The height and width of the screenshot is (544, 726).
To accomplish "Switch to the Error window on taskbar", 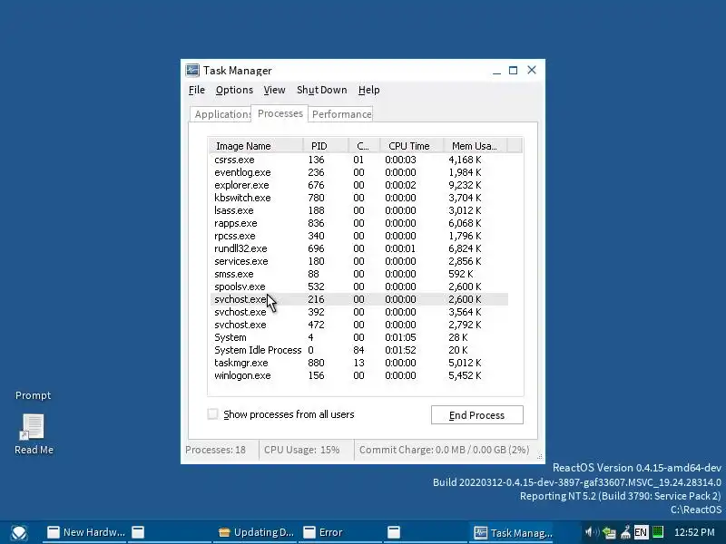I will pos(342,532).
